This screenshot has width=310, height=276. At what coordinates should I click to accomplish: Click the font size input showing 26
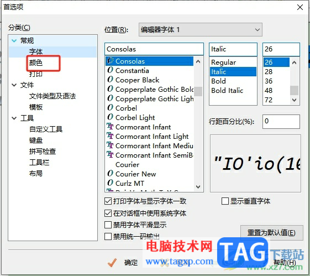coord(281,49)
